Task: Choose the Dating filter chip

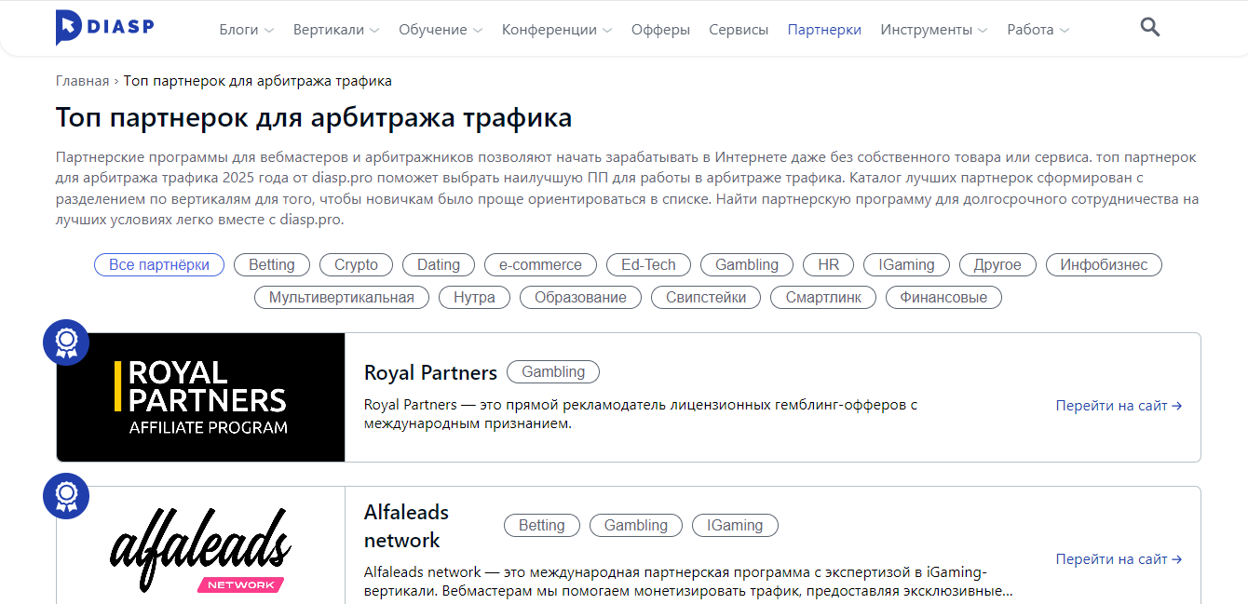Action: 439,265
